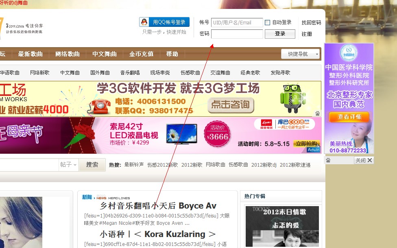Select the 交谊舞曲 sub-category
Viewport: 397px width, 248px height.
[220, 73]
